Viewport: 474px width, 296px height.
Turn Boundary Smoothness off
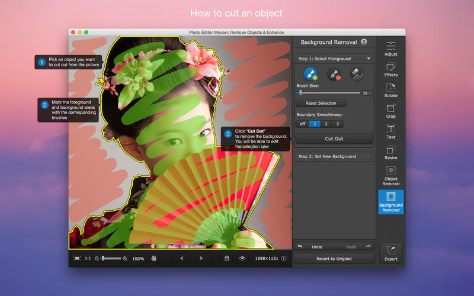pyautogui.click(x=302, y=124)
